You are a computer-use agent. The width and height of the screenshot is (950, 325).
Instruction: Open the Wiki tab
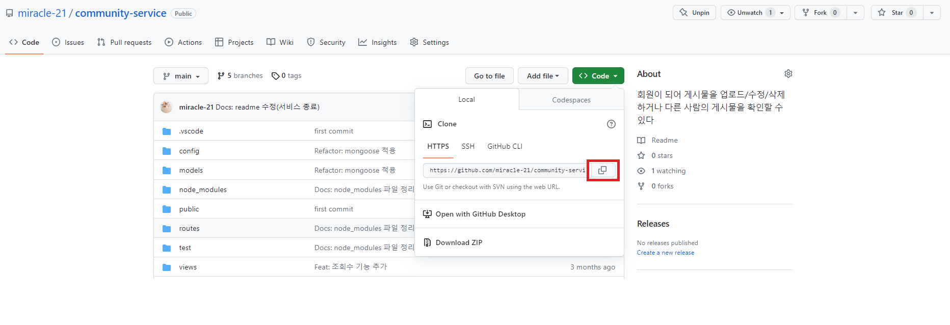click(x=280, y=42)
